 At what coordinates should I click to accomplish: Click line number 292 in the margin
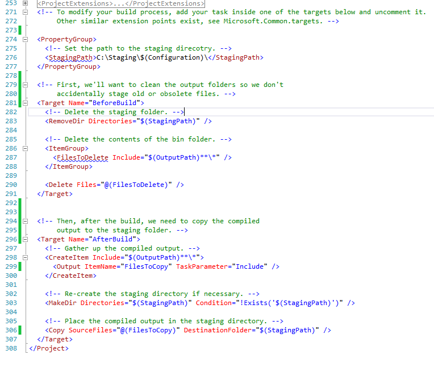tap(11, 203)
